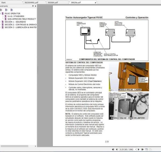Image resolution: width=161 pixels, height=152 pixels.
Task: Click bookmarks scrollbar right arrow
Action: (x=35, y=146)
